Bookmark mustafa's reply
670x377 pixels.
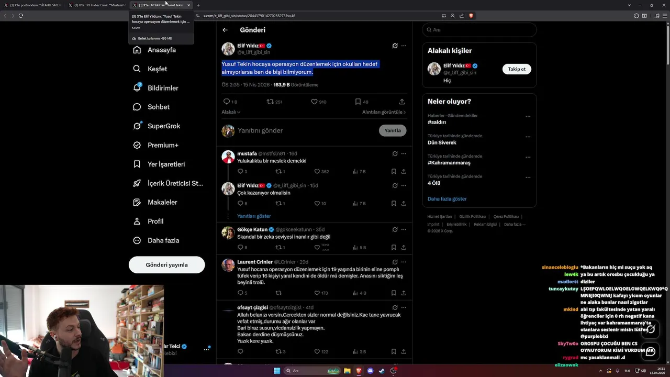click(x=394, y=171)
